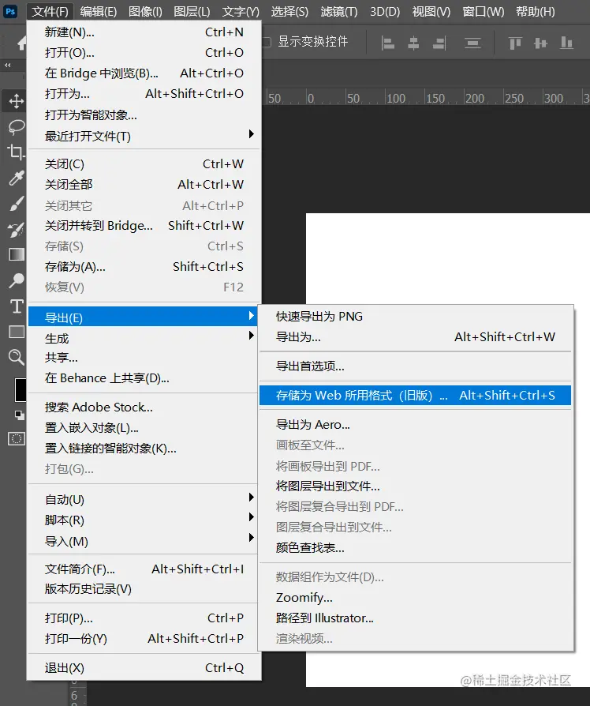Select the History Brush tool
This screenshot has width=590, height=706.
(17, 229)
